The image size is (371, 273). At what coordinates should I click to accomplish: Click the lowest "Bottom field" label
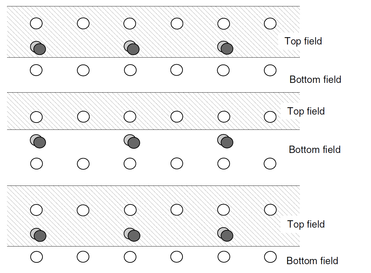click(x=312, y=261)
